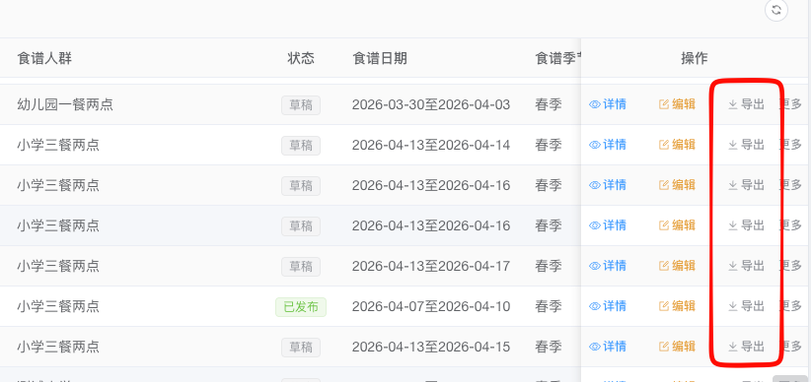This screenshot has height=382, width=811.
Task: Expand 更多 on the row ending 2026-04-14
Action: pyautogui.click(x=790, y=145)
